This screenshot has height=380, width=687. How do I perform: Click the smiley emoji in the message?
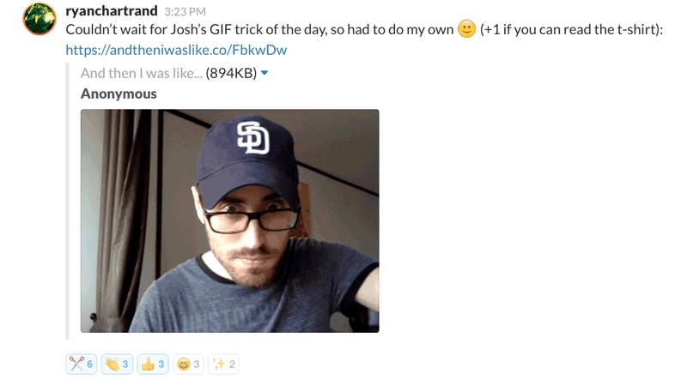[x=466, y=29]
